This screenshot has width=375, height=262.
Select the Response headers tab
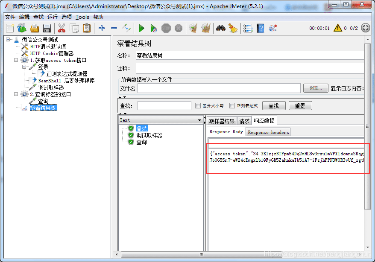click(x=268, y=132)
